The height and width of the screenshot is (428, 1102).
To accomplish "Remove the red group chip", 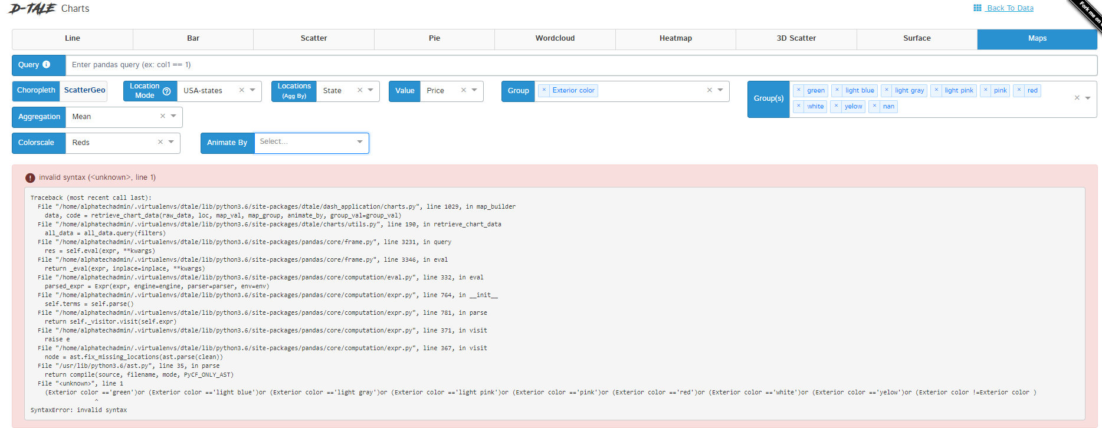I will click(1019, 90).
